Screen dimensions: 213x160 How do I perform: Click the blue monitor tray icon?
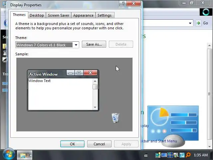[164, 155]
